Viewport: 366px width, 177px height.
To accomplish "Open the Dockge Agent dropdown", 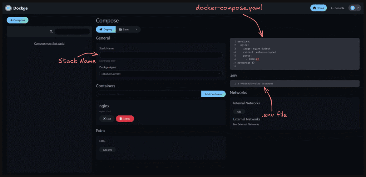I will point(161,74).
